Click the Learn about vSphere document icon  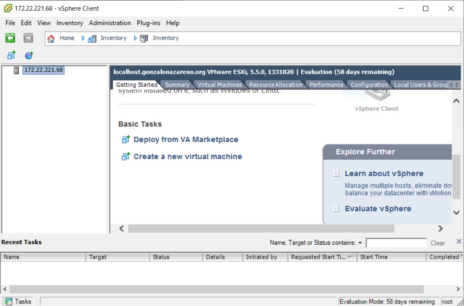[336, 174]
